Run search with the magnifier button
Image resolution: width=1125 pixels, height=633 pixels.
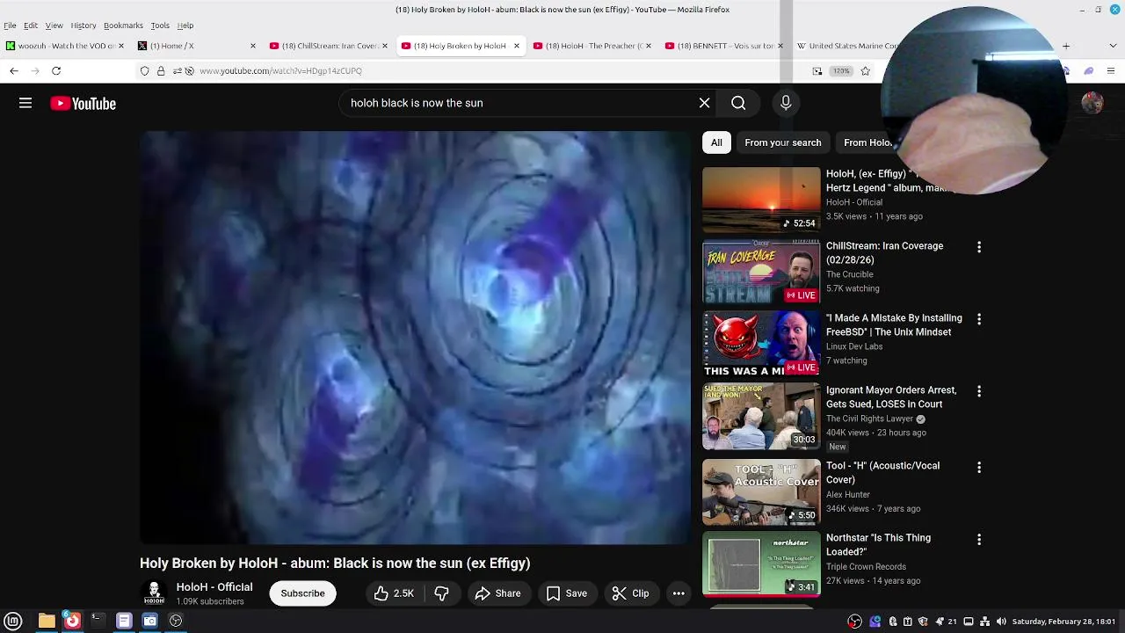[x=738, y=103]
